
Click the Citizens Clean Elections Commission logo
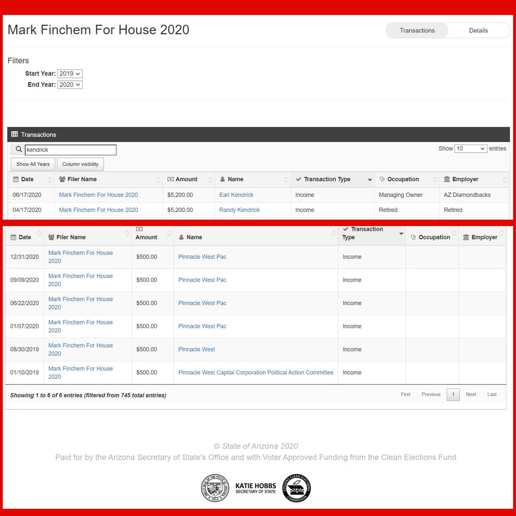(296, 488)
